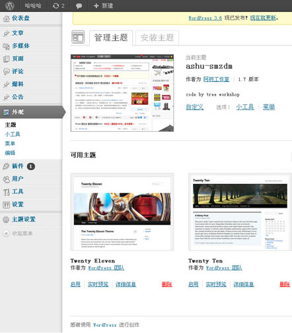Click the themes page header icon
The width and height of the screenshot is (292, 333).
click(78, 37)
